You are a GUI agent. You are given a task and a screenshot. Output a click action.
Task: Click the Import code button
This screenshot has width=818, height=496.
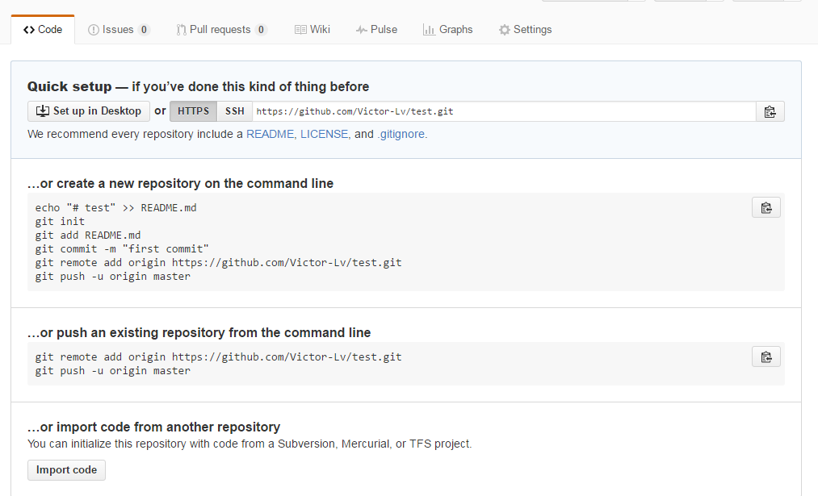[66, 470]
